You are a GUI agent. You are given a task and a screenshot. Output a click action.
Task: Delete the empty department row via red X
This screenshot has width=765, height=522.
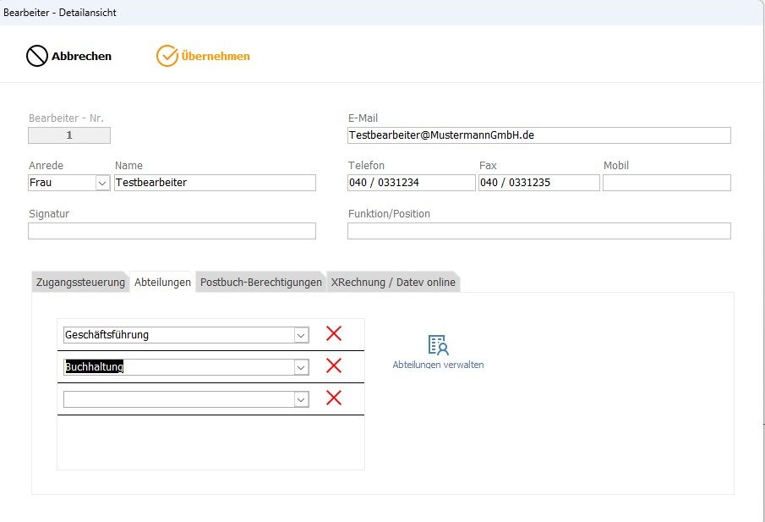click(x=334, y=398)
